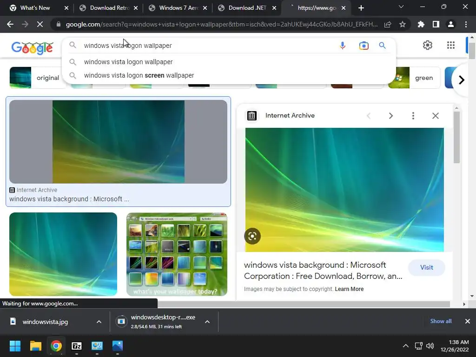Image resolution: width=476 pixels, height=357 pixels.
Task: Toggle the Chrome side panel
Action: (436, 24)
